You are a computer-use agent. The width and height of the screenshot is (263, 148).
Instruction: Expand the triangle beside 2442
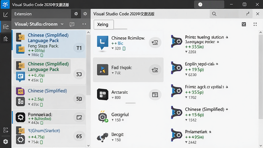point(186,142)
